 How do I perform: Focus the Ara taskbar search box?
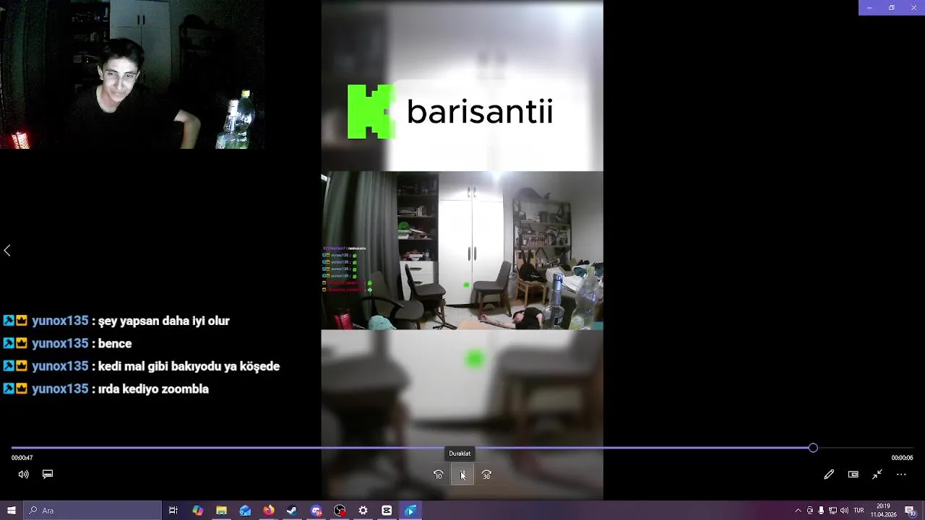click(92, 511)
